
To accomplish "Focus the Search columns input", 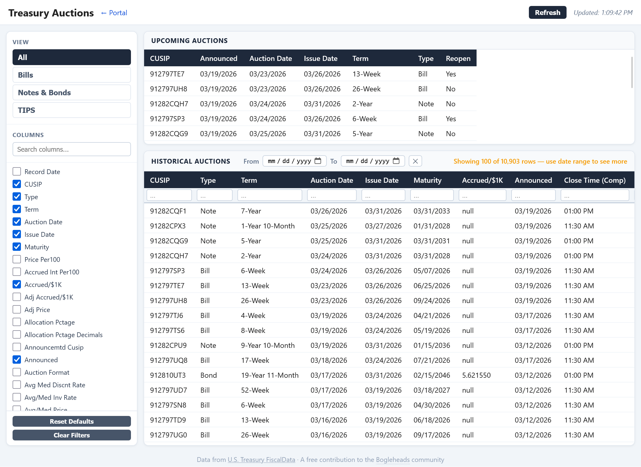I will pos(72,149).
